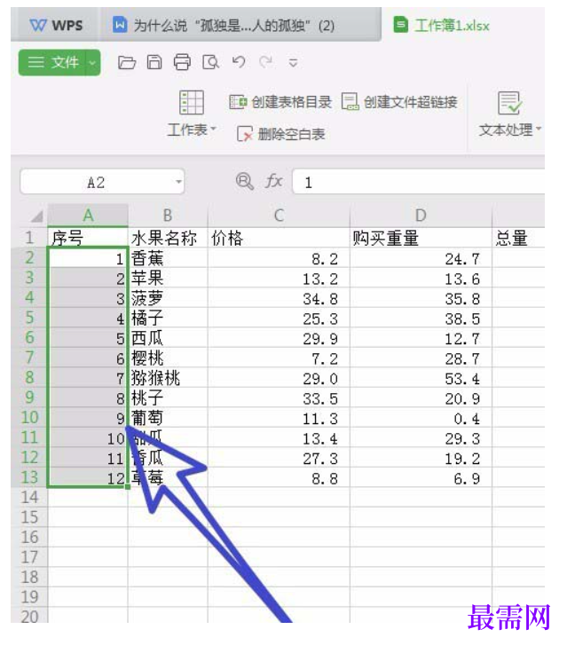The image size is (567, 645).
Task: Click the print icon
Action: (x=182, y=62)
